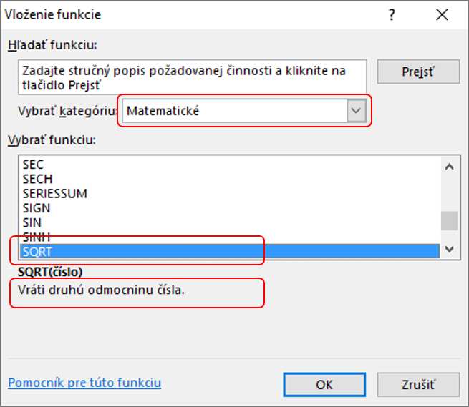Click the function list scroll up arrow
469x407 pixels.
point(449,167)
